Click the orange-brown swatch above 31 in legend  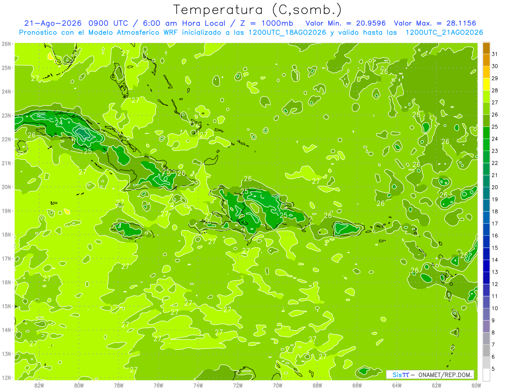(486, 49)
